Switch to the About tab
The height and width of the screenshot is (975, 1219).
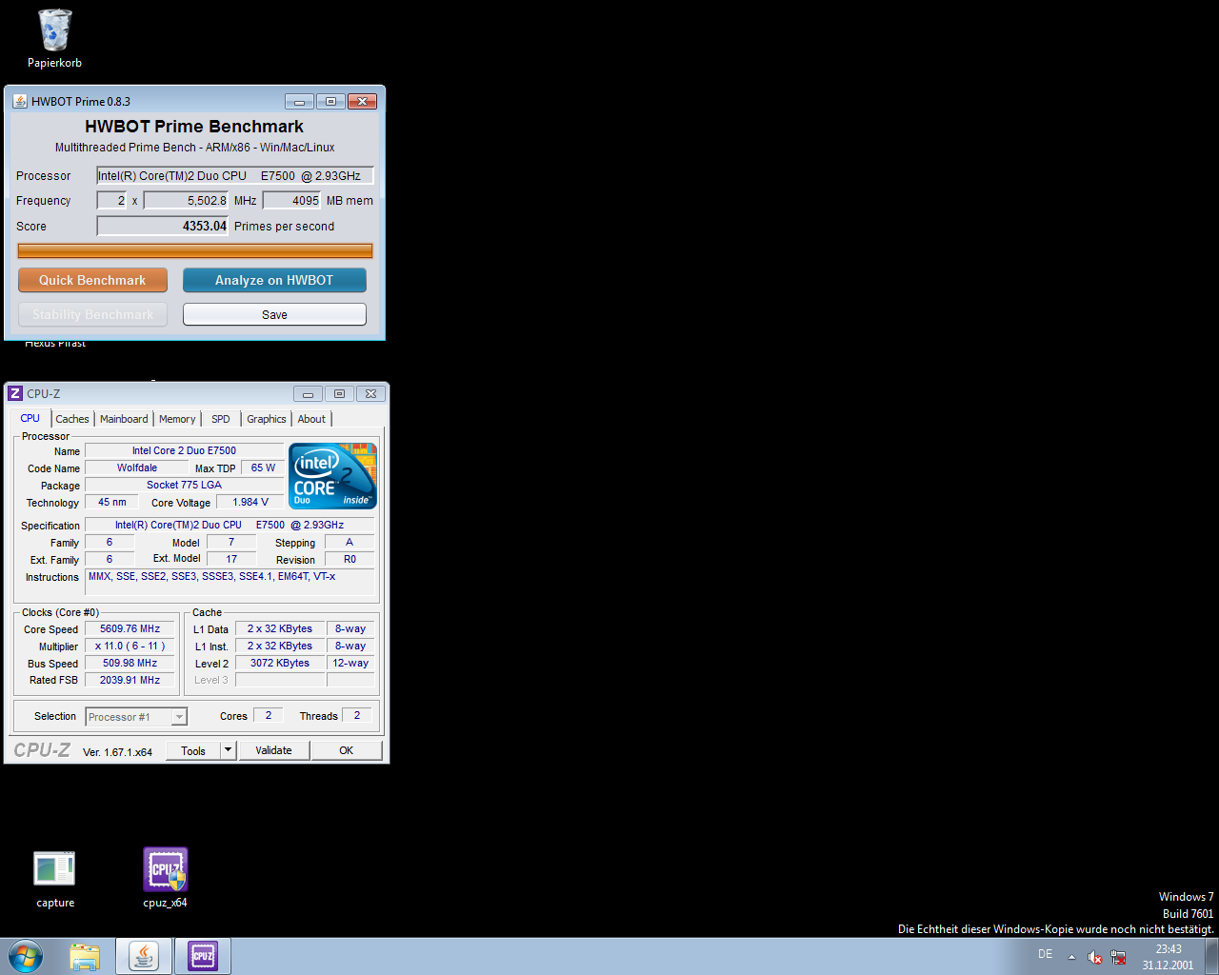coord(311,419)
